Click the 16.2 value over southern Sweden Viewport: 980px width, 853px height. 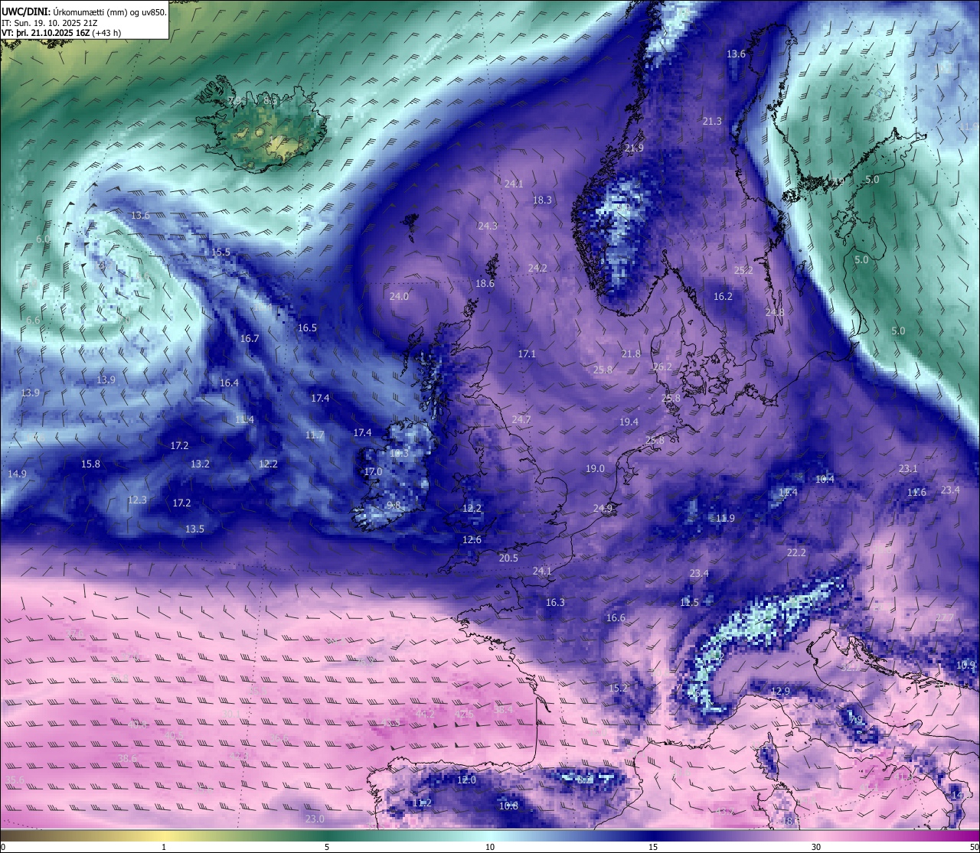[x=723, y=296]
